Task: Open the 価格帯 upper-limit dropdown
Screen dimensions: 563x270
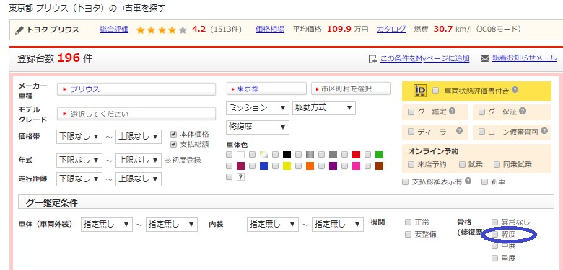Action: [139, 137]
